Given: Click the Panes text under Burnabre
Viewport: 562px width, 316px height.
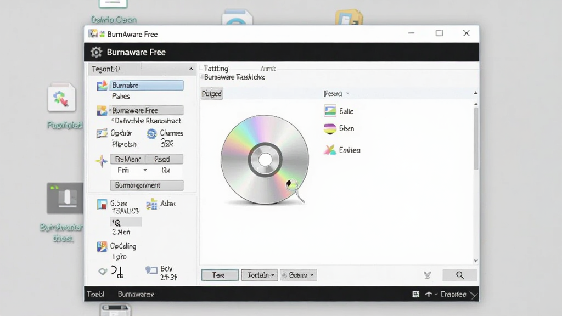Looking at the screenshot, I should click(121, 96).
